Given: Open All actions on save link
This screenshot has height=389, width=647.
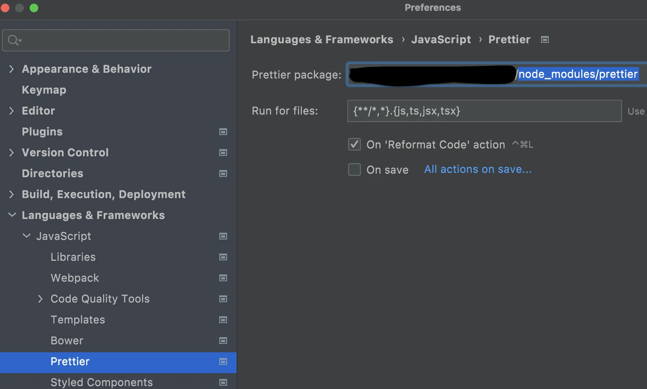Looking at the screenshot, I should 478,169.
